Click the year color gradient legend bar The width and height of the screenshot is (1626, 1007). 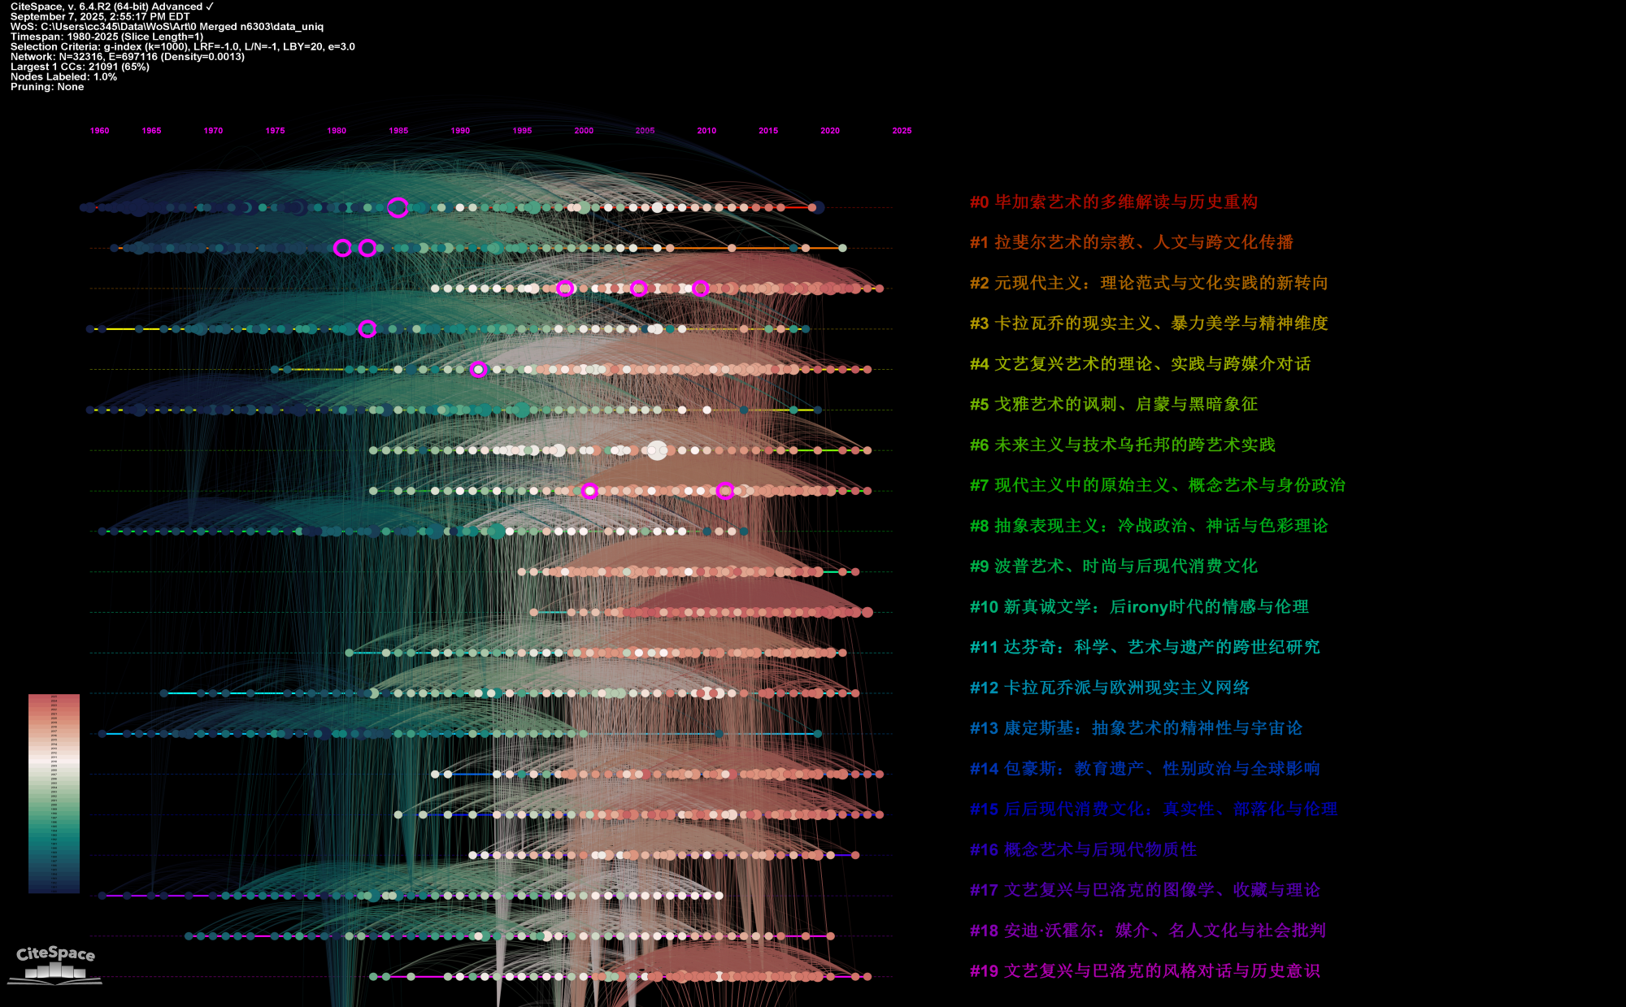[x=54, y=793]
